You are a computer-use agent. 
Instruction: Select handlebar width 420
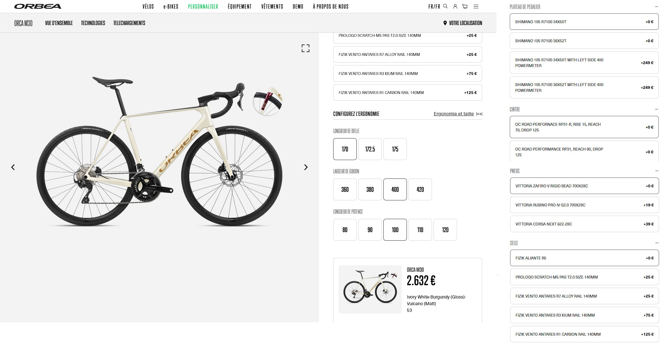[x=420, y=189]
